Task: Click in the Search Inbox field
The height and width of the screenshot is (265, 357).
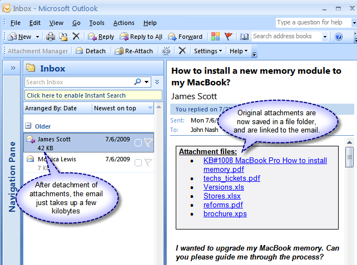Action: tap(79, 82)
